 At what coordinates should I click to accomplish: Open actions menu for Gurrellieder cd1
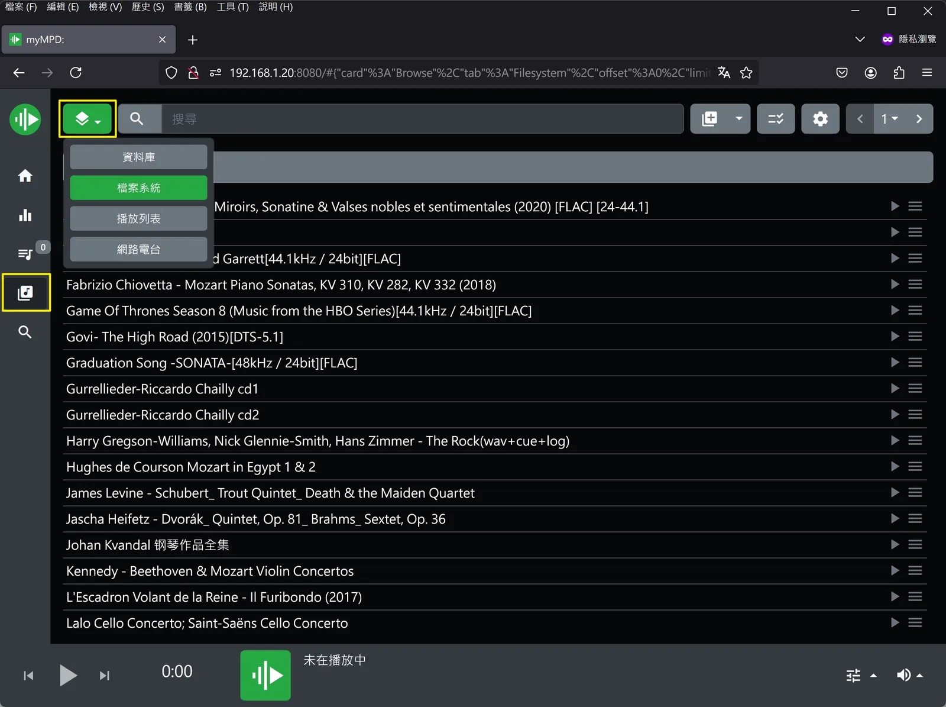tap(915, 388)
